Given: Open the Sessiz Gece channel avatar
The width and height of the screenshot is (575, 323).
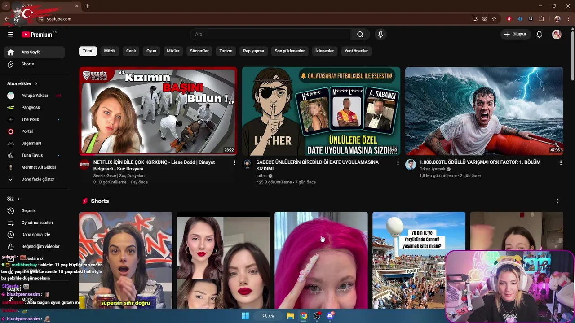Looking at the screenshot, I should (84, 164).
